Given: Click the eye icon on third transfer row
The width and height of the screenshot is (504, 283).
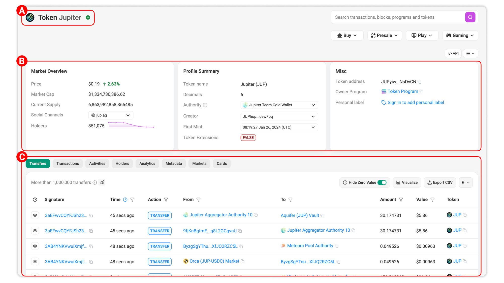Looking at the screenshot, I should 35,246.
